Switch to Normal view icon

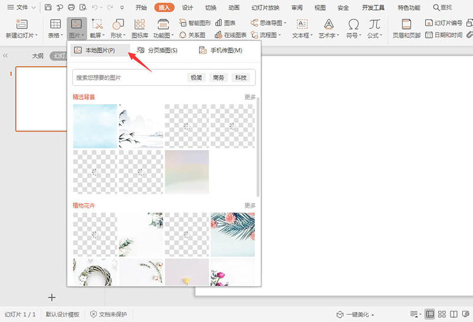tap(430, 314)
